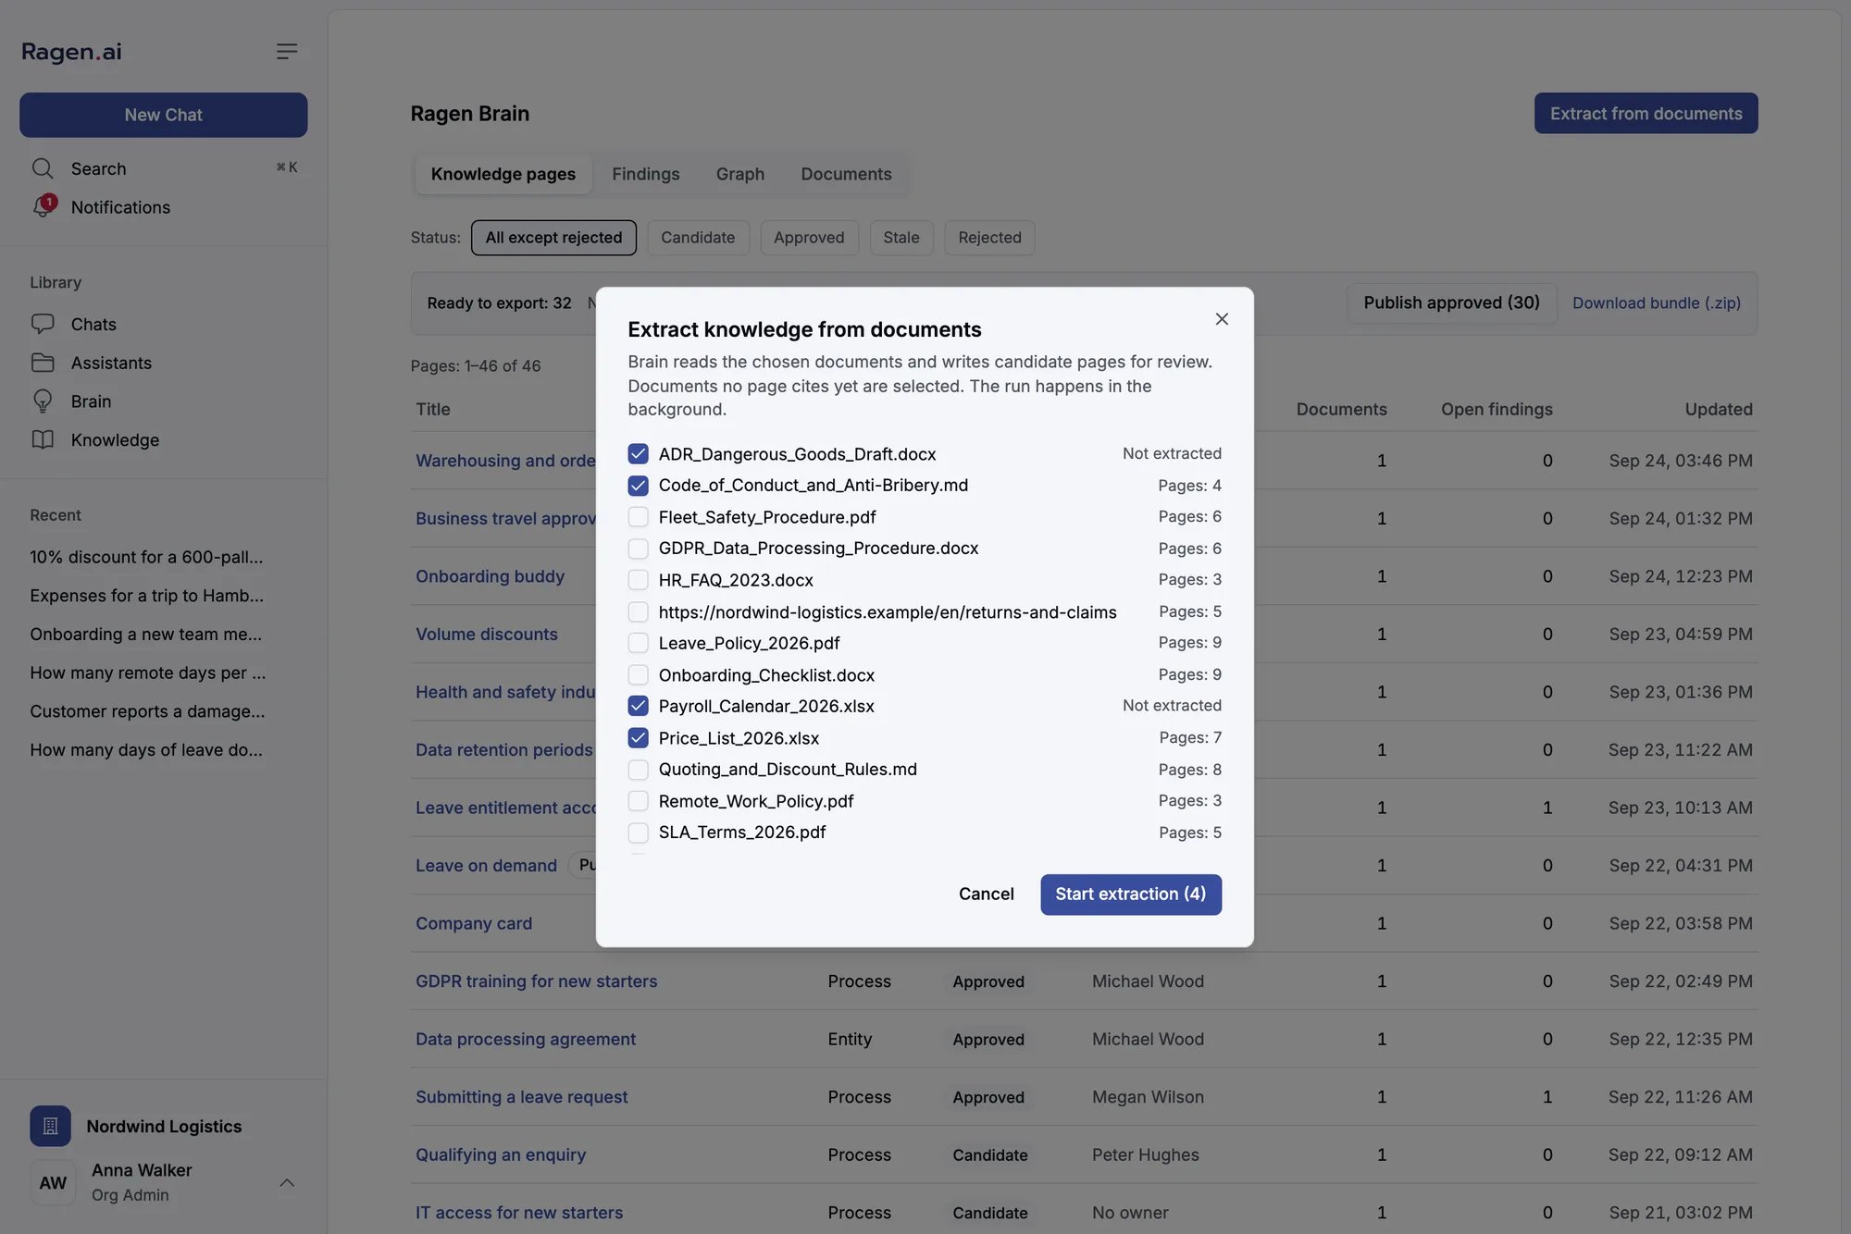This screenshot has height=1234, width=1851.
Task: Click Publish approved (30)
Action: tap(1451, 302)
